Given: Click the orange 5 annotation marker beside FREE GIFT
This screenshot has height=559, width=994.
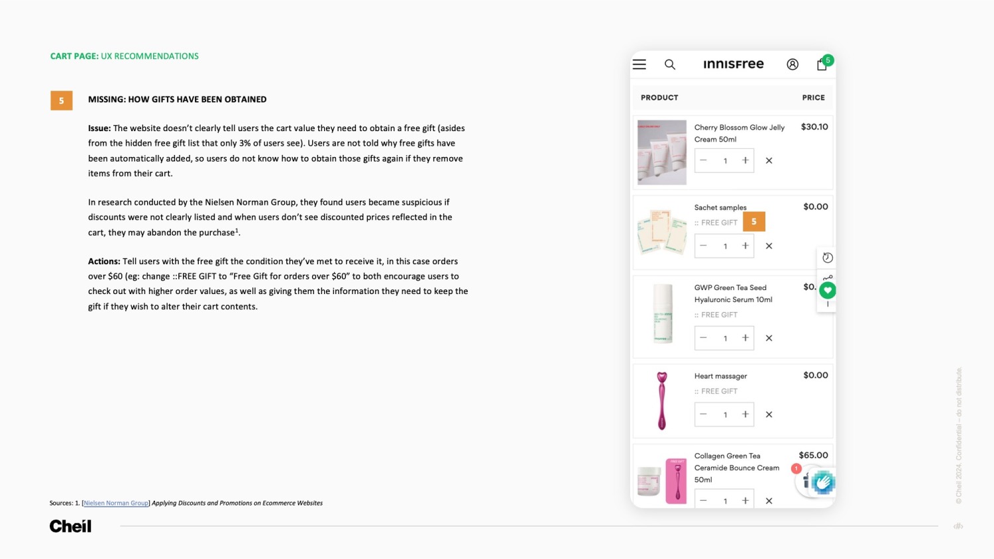Looking at the screenshot, I should tap(754, 222).
